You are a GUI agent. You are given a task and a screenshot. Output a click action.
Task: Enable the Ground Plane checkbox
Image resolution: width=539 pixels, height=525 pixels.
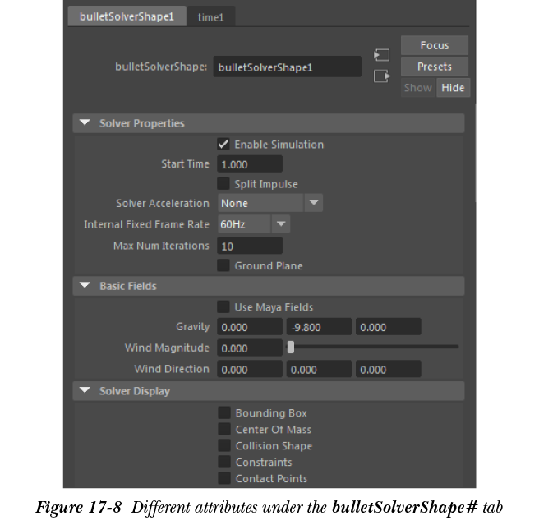(223, 265)
